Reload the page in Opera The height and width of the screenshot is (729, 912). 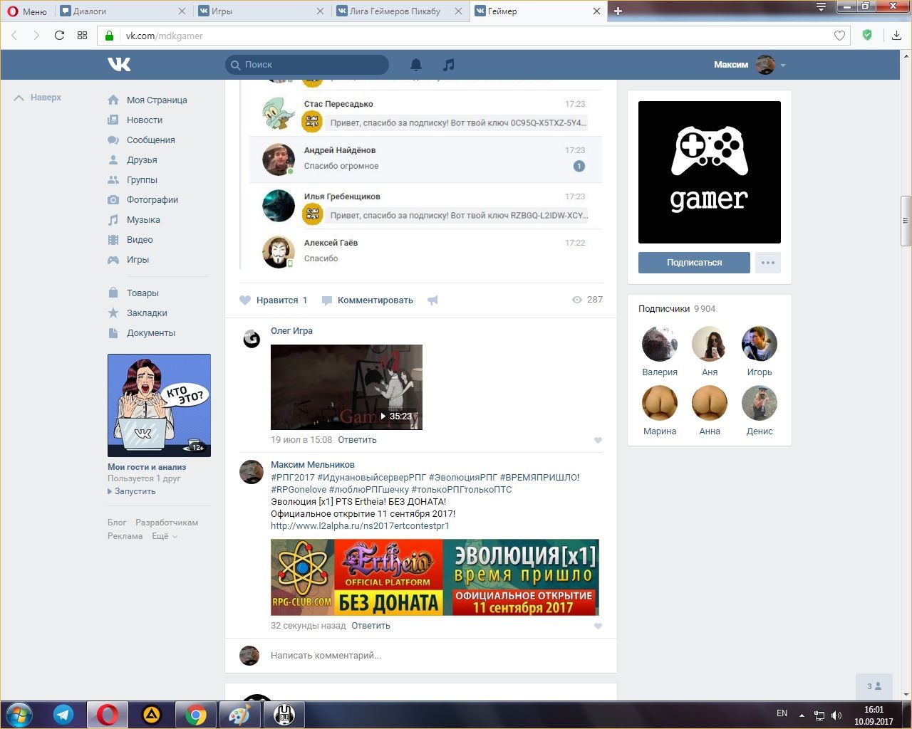point(59,36)
